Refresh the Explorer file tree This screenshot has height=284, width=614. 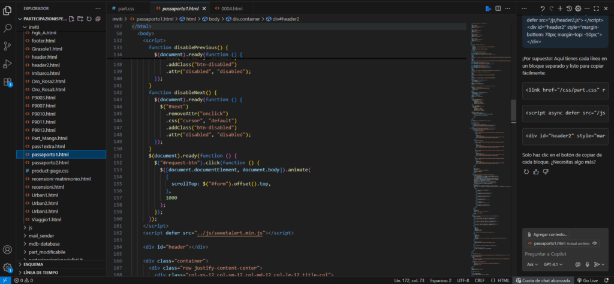[x=89, y=19]
